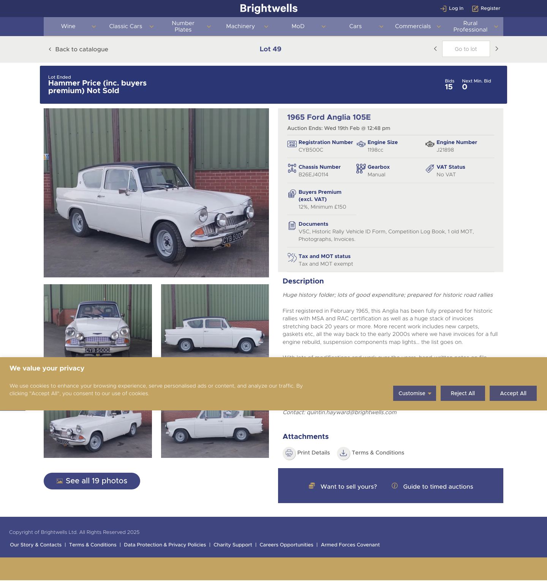Image resolution: width=547 pixels, height=581 pixels.
Task: Go to the next lot arrow
Action: coord(496,49)
